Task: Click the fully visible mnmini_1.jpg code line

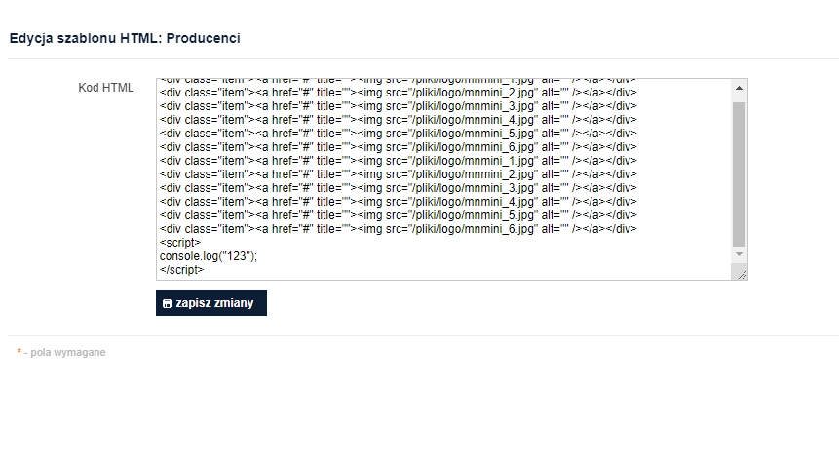Action: click(x=399, y=161)
